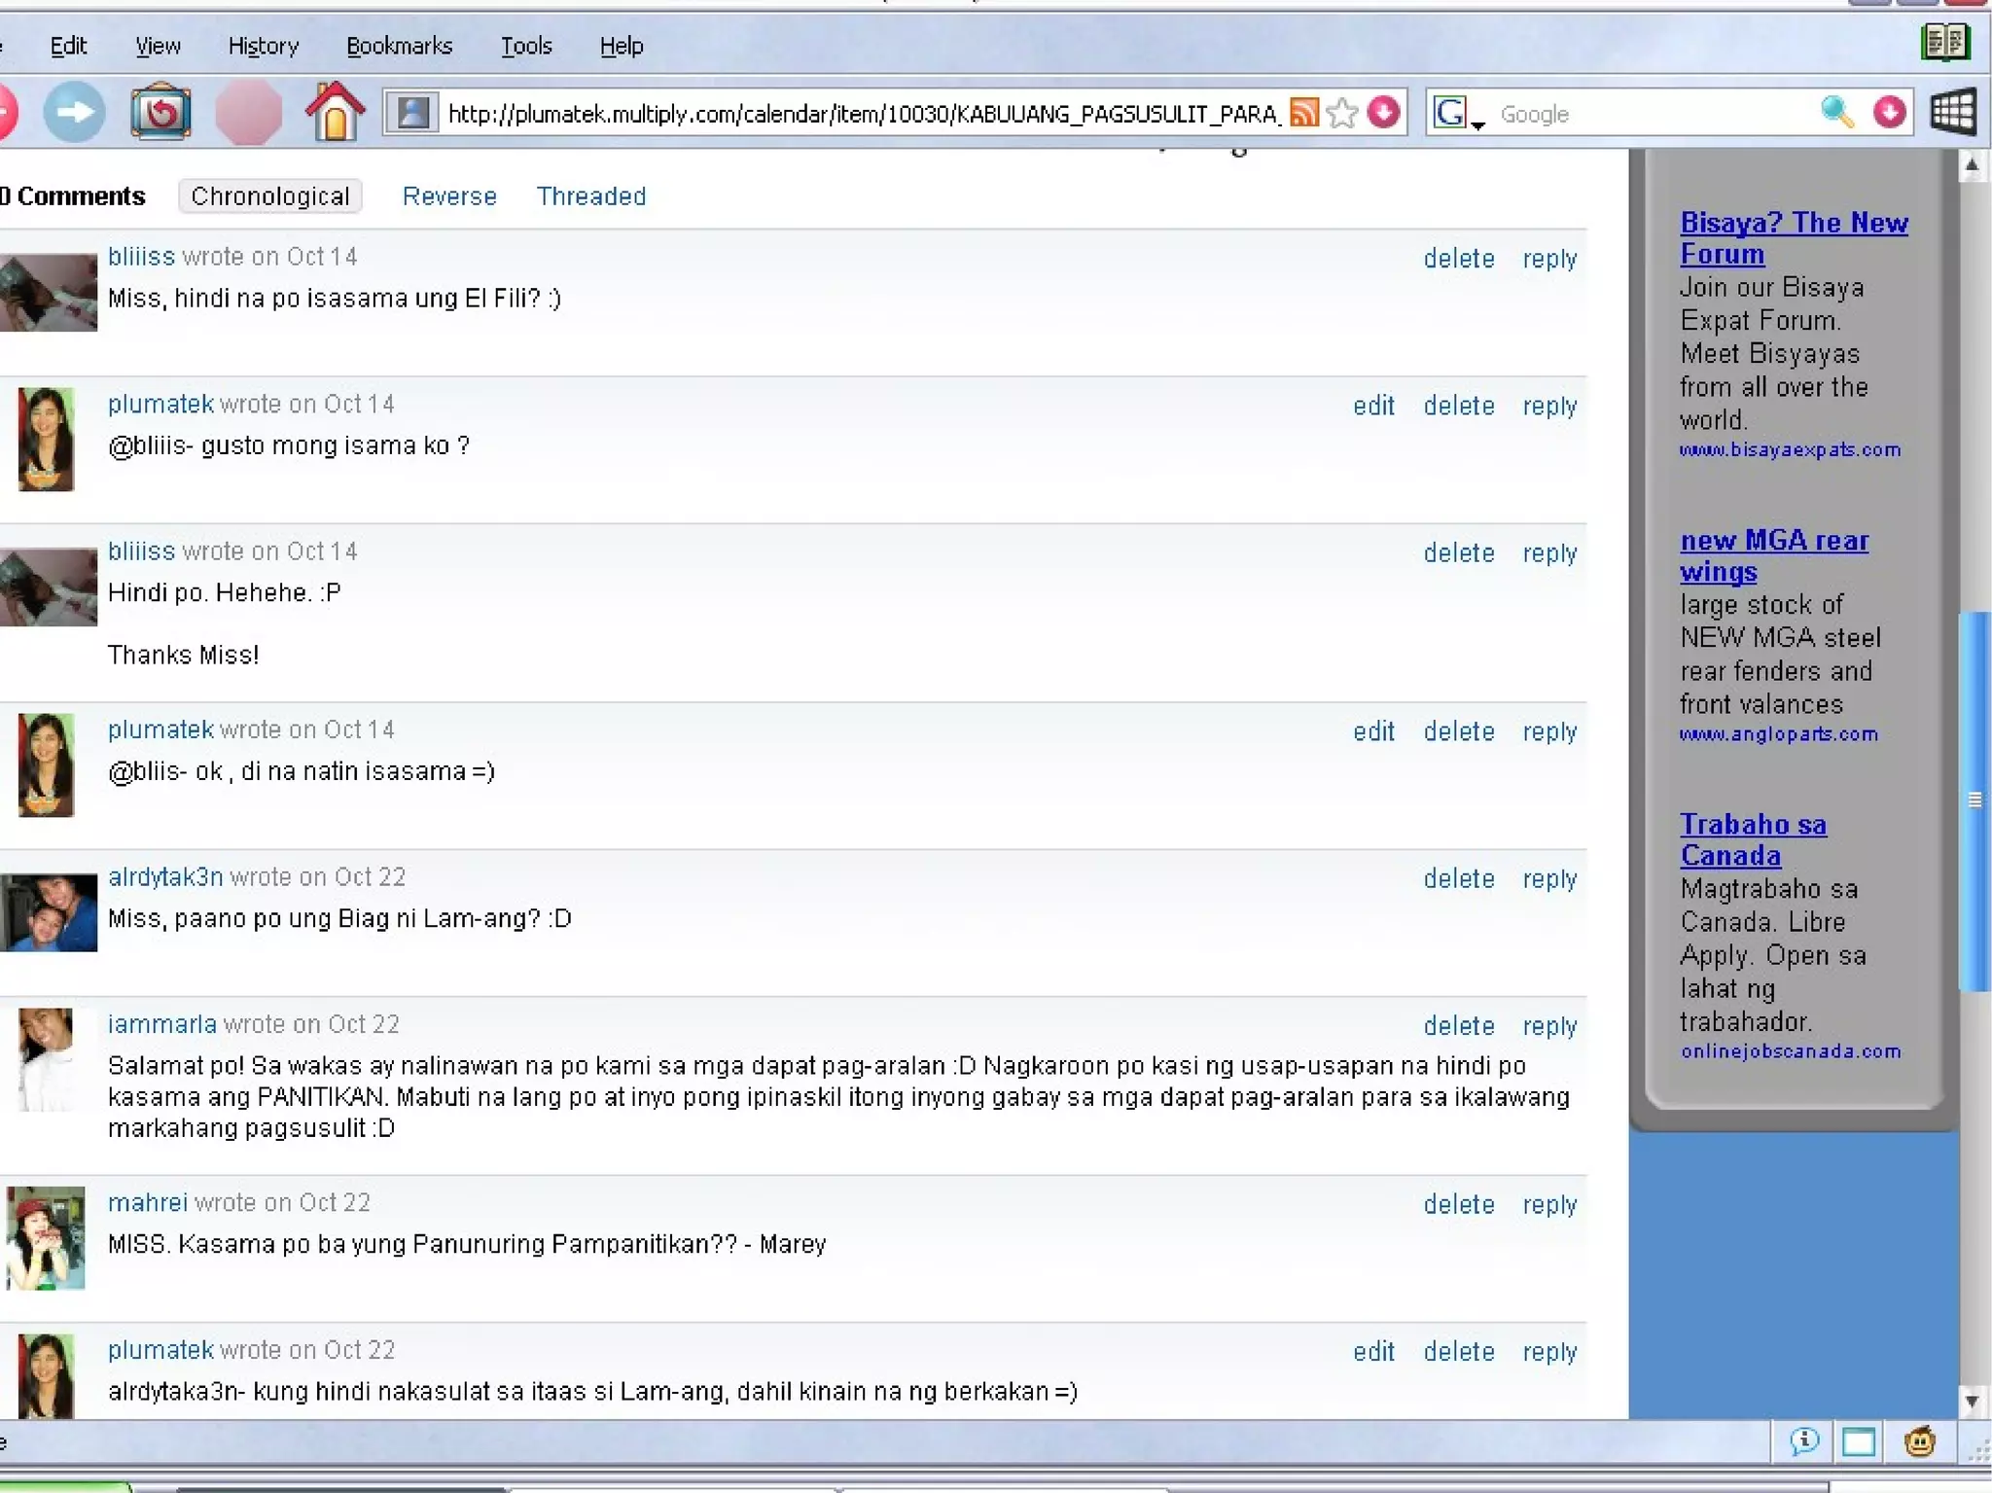Toggle the Chronological comment order
This screenshot has width=1992, height=1493.
coord(270,196)
